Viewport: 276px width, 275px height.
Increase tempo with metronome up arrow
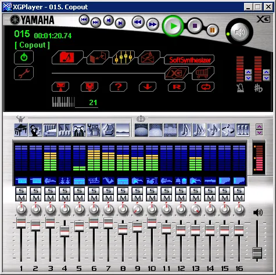[248, 73]
